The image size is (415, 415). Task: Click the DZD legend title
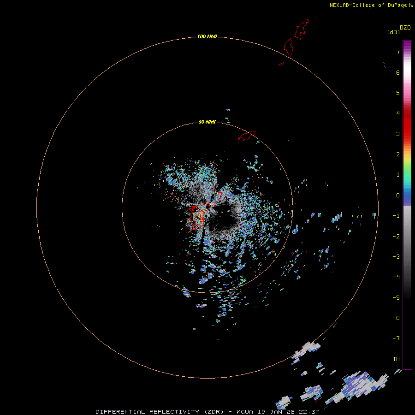tap(405, 28)
